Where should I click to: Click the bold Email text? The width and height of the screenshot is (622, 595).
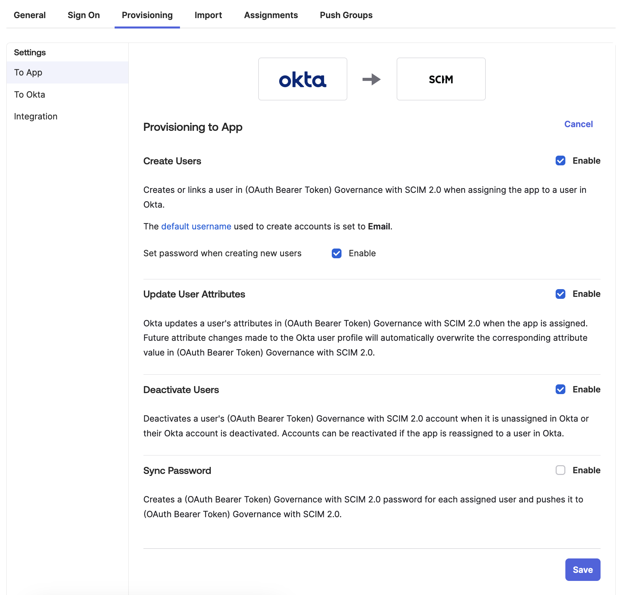pos(379,226)
